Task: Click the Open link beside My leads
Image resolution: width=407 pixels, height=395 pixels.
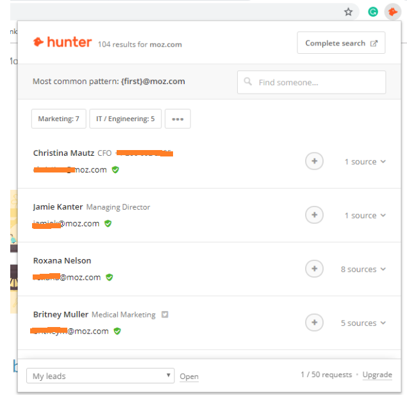Action: click(x=188, y=376)
